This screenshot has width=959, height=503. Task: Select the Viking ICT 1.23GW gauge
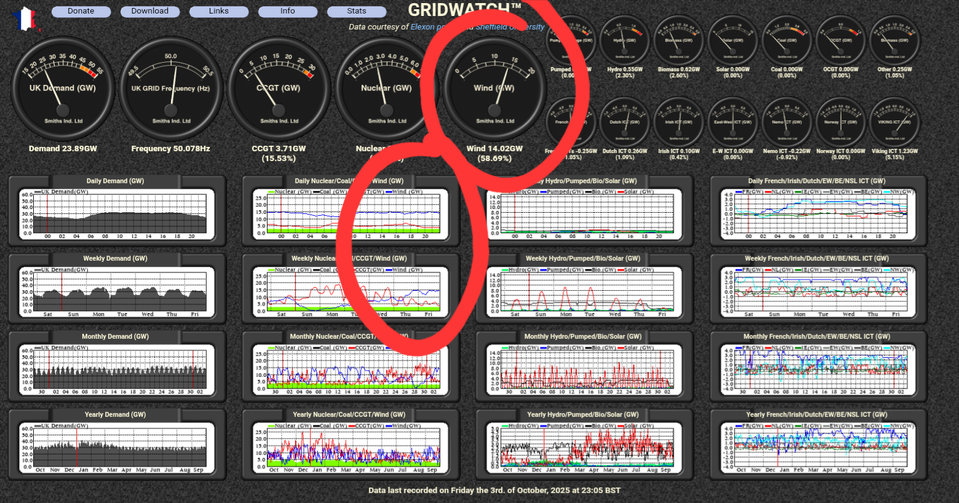click(895, 121)
